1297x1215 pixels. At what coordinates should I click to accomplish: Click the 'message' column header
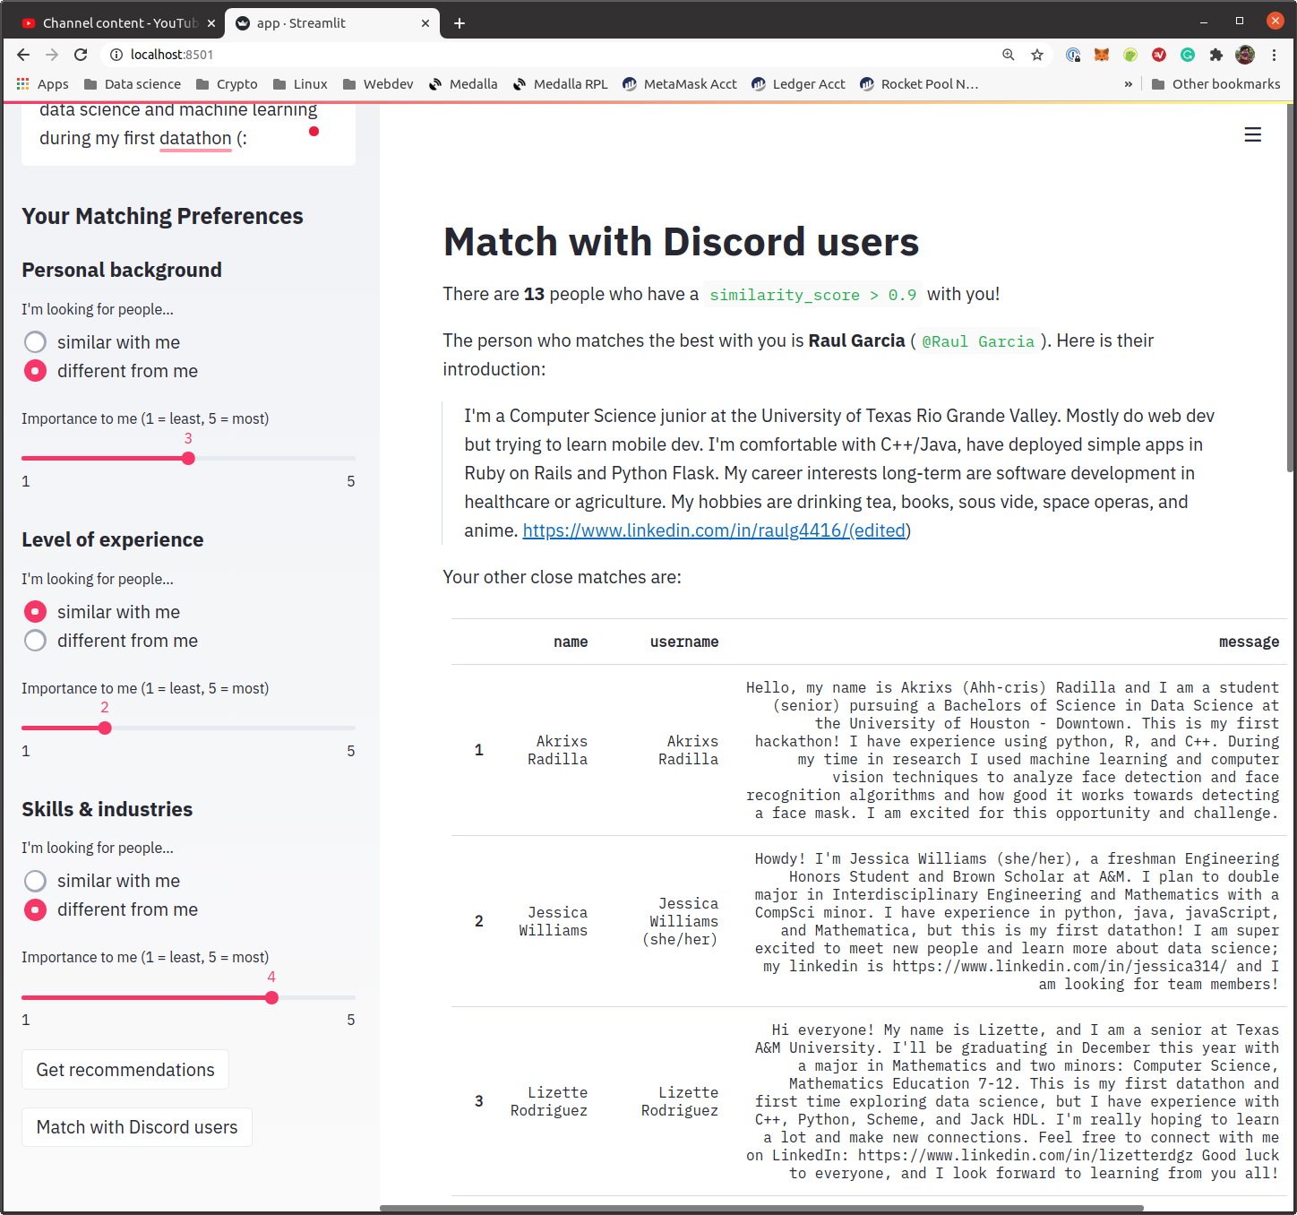(1249, 642)
